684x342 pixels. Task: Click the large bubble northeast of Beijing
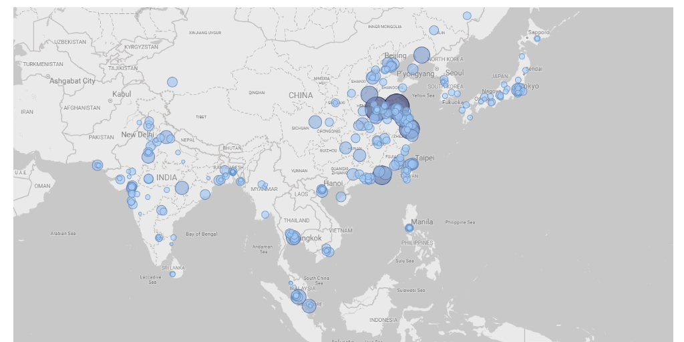(421, 55)
